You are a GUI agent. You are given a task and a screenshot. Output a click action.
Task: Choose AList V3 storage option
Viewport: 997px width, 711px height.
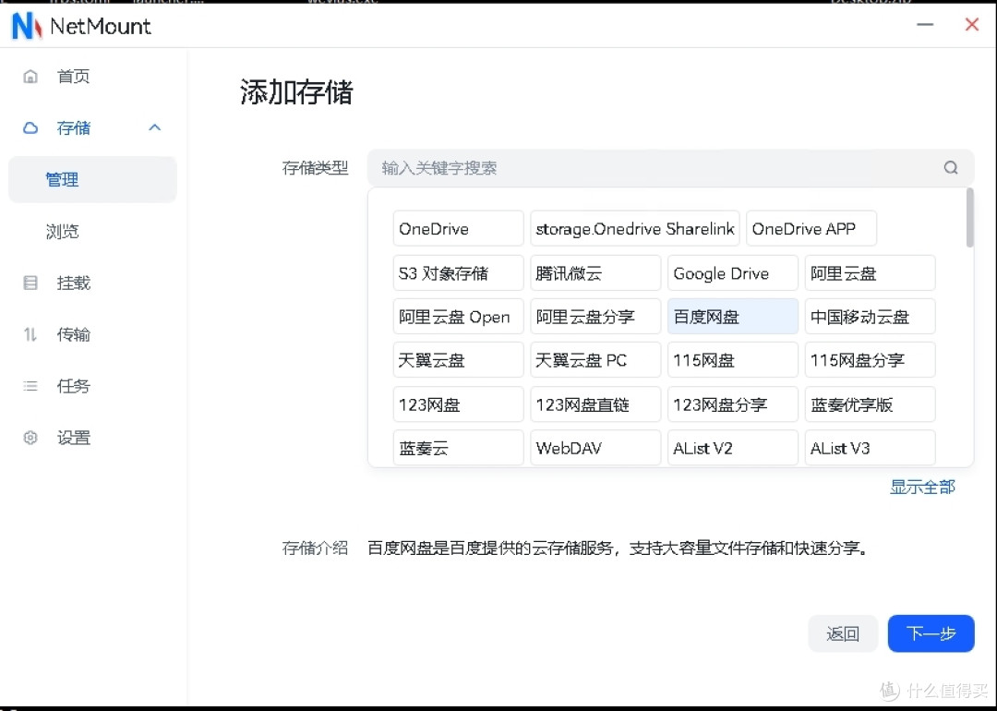click(x=870, y=447)
